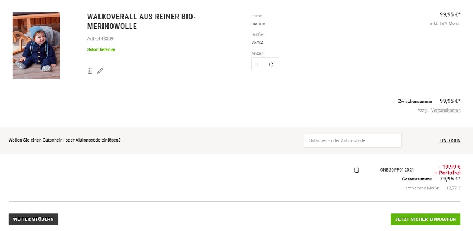Focus the Gutschein- oder Aktionscode field
This screenshot has height=231, width=473.
pyautogui.click(x=352, y=140)
